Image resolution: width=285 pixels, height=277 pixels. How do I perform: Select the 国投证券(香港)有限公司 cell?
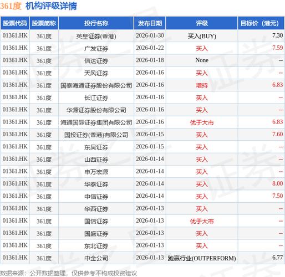pyautogui.click(x=96, y=135)
